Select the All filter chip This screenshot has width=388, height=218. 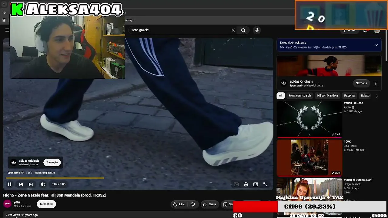(281, 96)
